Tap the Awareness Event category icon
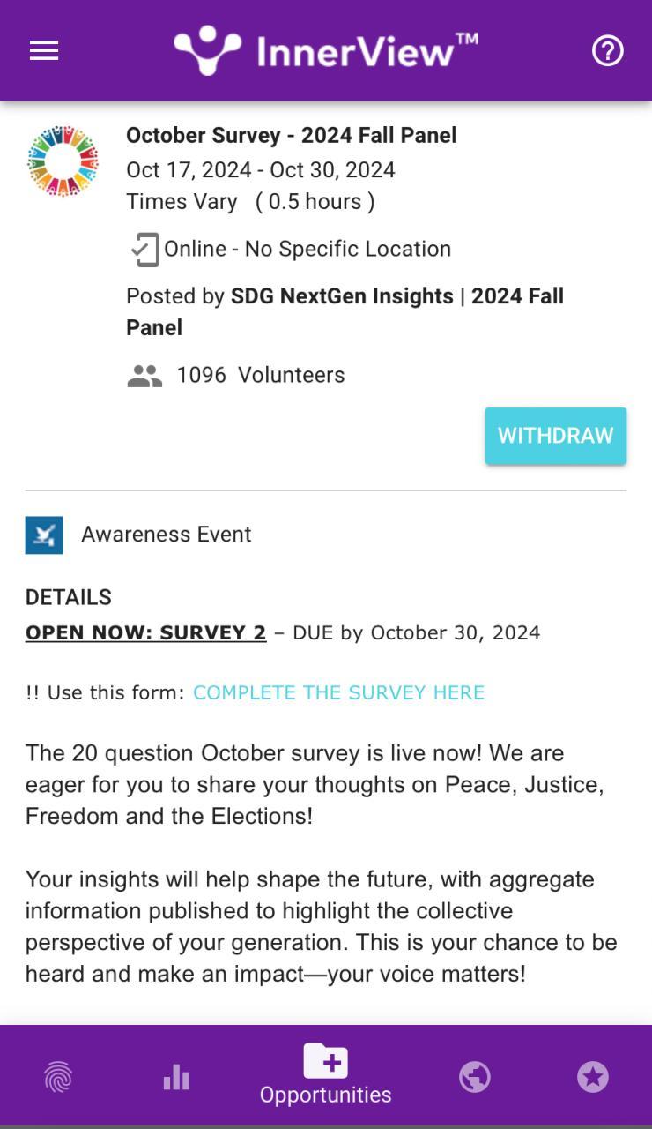The image size is (652, 1129). [x=44, y=535]
